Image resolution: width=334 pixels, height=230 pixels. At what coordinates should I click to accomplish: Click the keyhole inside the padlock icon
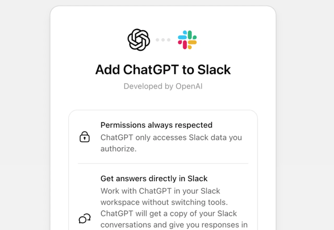(x=85, y=138)
